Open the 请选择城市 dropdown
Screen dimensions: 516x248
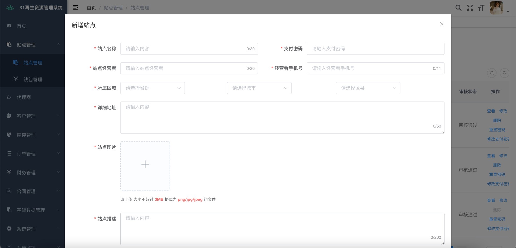tap(259, 88)
